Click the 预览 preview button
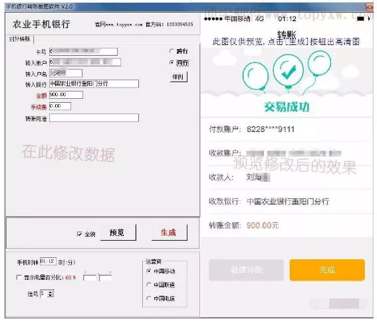The height and width of the screenshot is (321, 377). tap(118, 233)
